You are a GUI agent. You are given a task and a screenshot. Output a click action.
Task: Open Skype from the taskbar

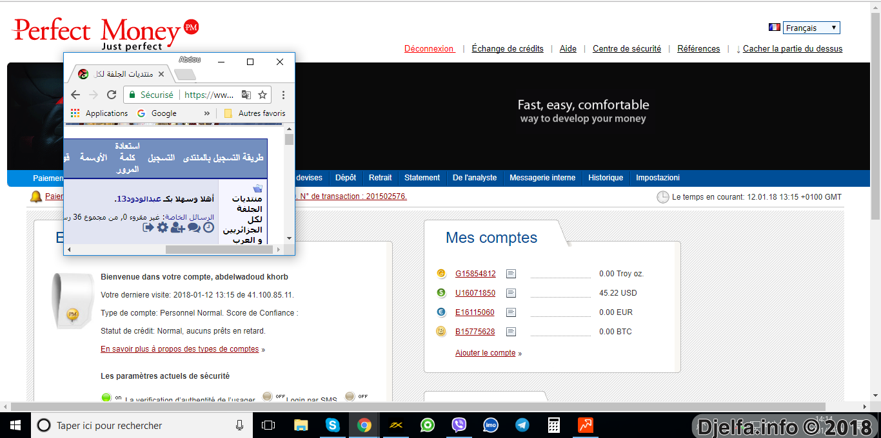(332, 425)
